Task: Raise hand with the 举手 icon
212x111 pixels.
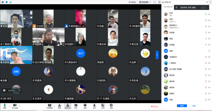Action: click(x=94, y=105)
